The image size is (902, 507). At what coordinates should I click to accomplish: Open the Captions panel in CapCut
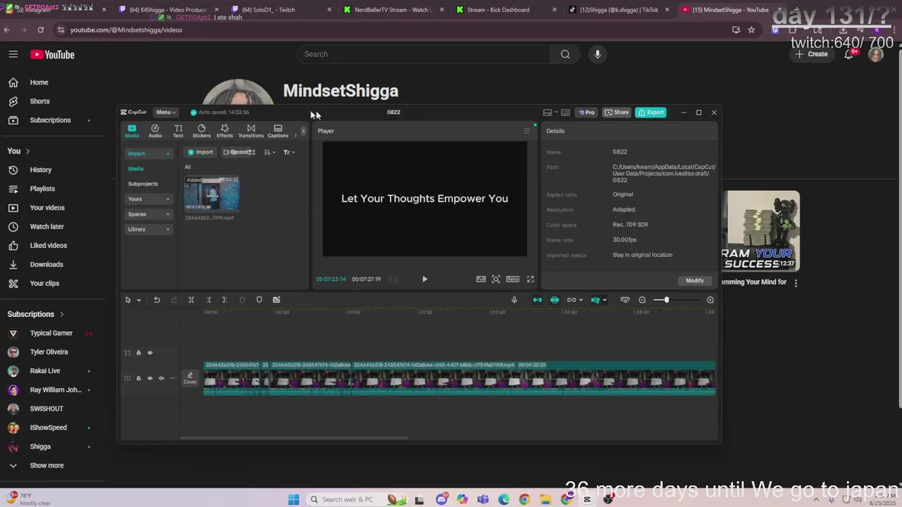tap(278, 131)
